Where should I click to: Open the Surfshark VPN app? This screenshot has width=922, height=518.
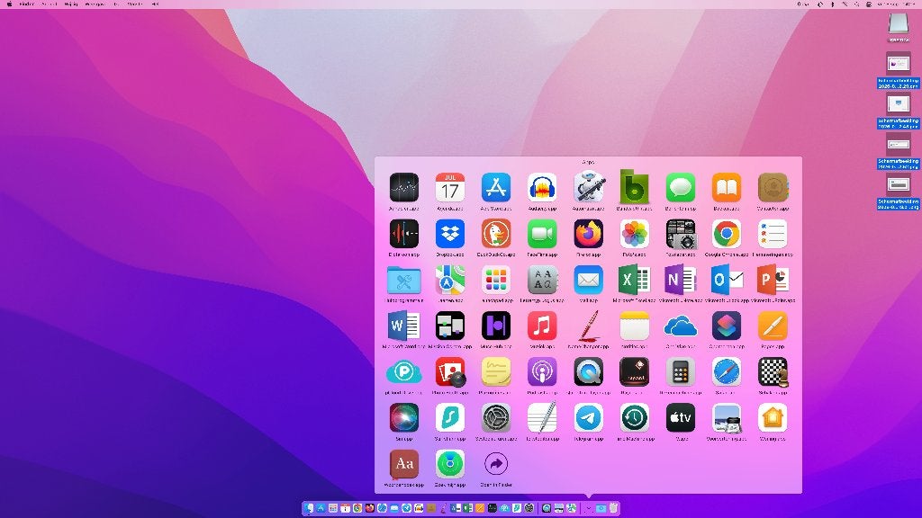(x=450, y=418)
